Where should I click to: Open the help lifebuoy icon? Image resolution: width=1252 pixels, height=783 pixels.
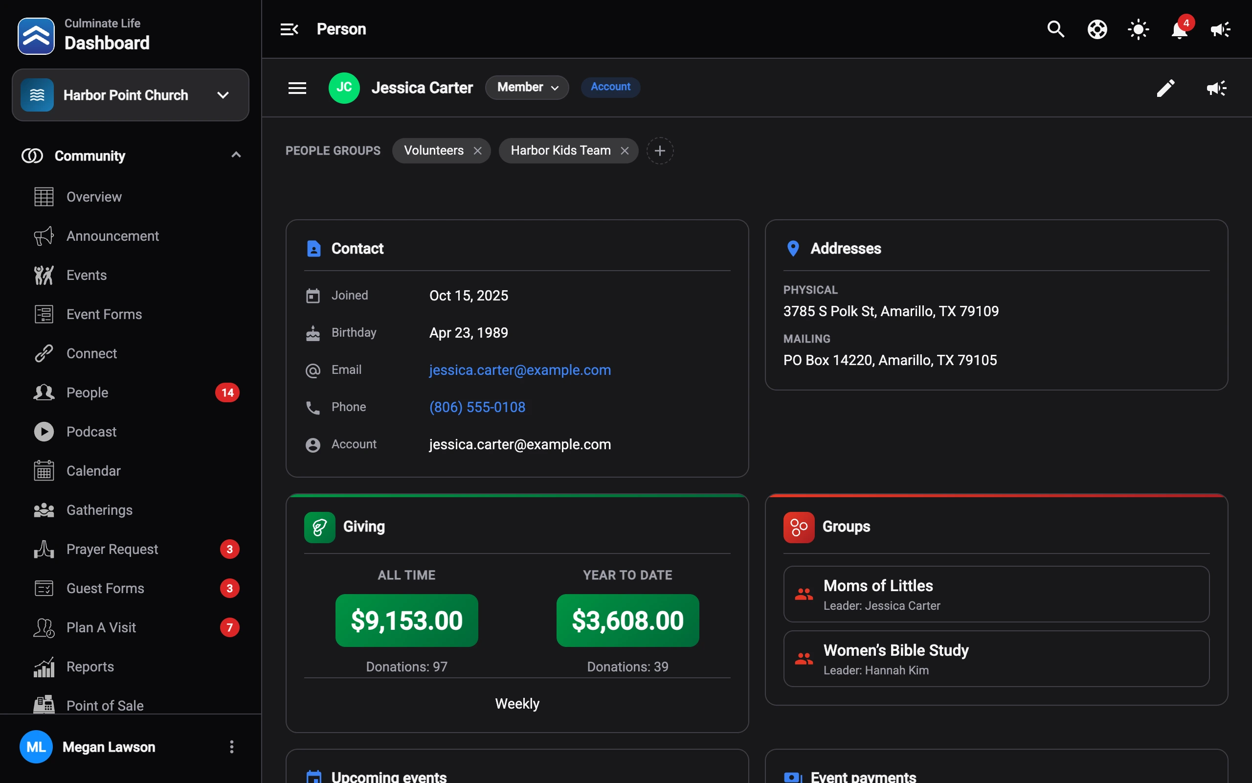pyautogui.click(x=1097, y=29)
